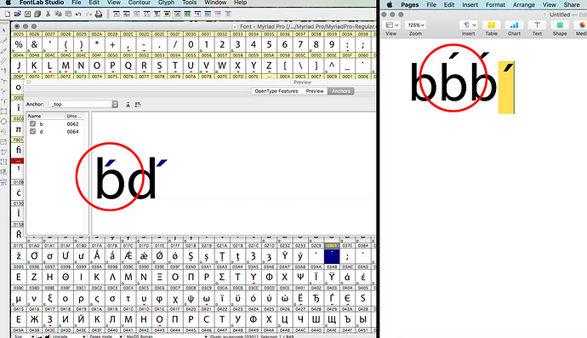587x338 pixels.
Task: Click the Open file folder icon
Action: [x=18, y=14]
